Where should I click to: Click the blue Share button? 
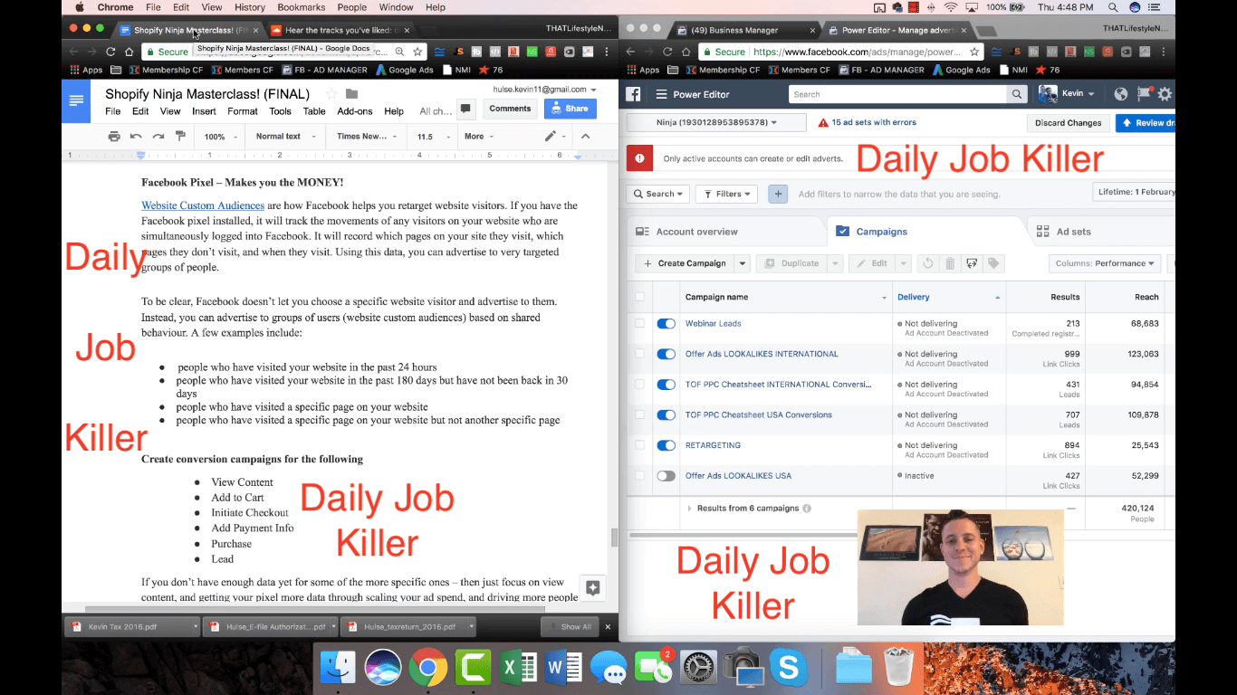coord(571,109)
